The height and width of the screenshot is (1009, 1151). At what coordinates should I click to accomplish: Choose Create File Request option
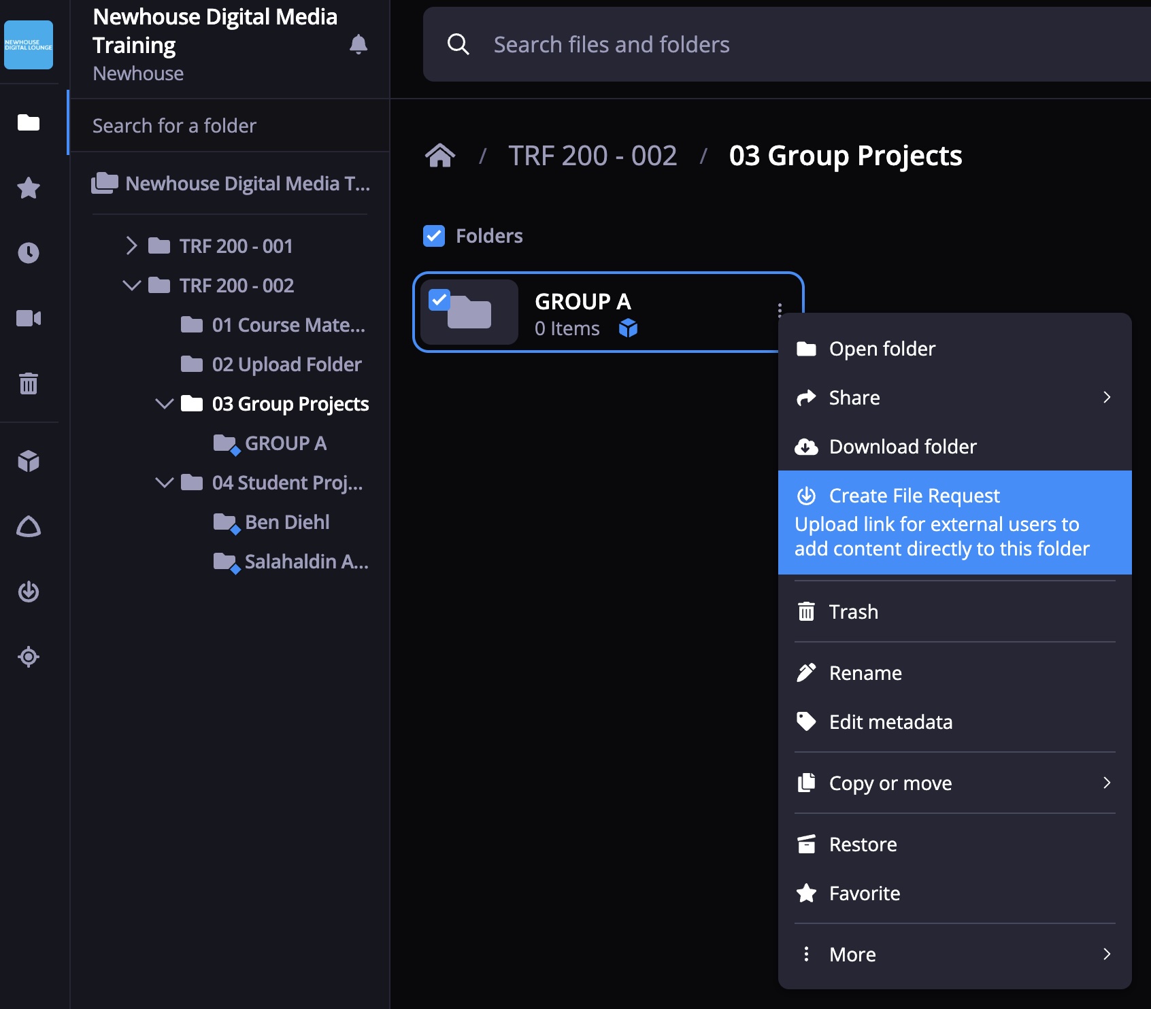click(x=955, y=522)
